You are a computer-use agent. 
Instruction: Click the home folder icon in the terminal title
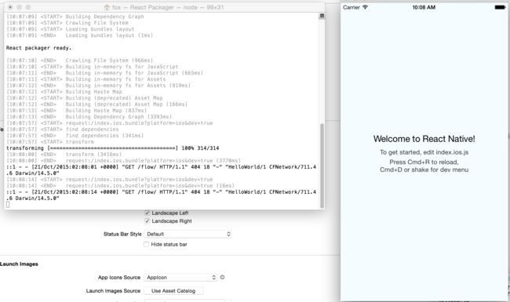tap(107, 7)
